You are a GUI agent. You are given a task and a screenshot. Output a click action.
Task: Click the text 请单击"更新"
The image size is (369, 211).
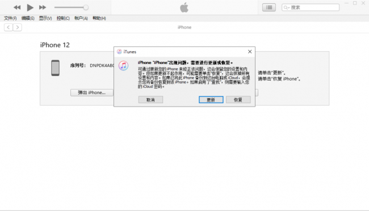[x=272, y=73]
